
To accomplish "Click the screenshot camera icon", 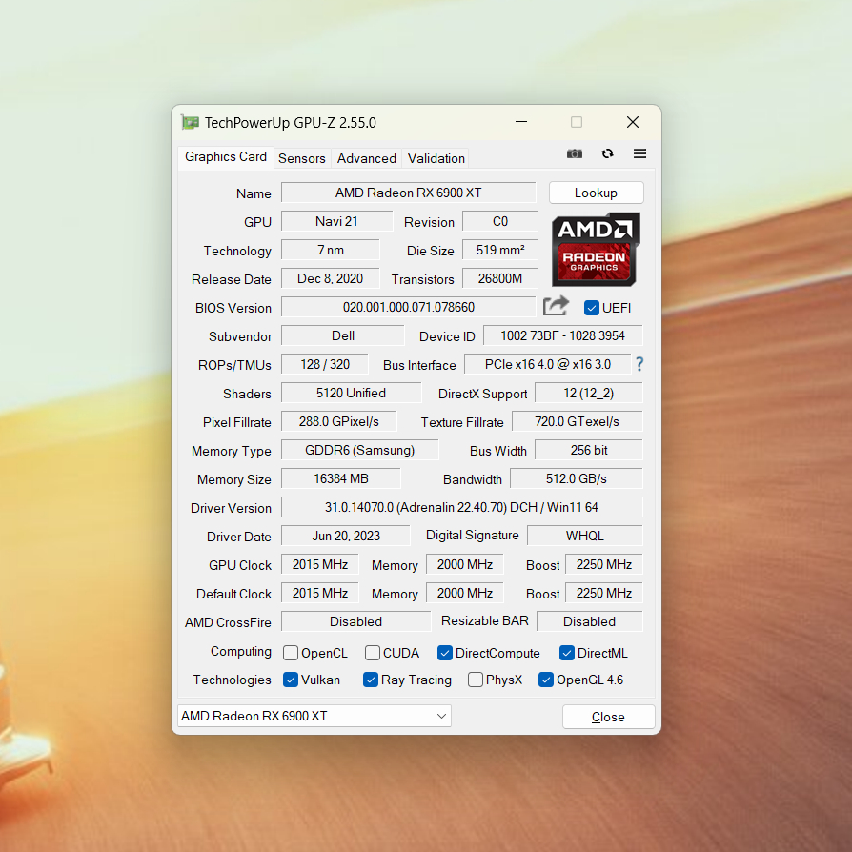I will pos(574,153).
